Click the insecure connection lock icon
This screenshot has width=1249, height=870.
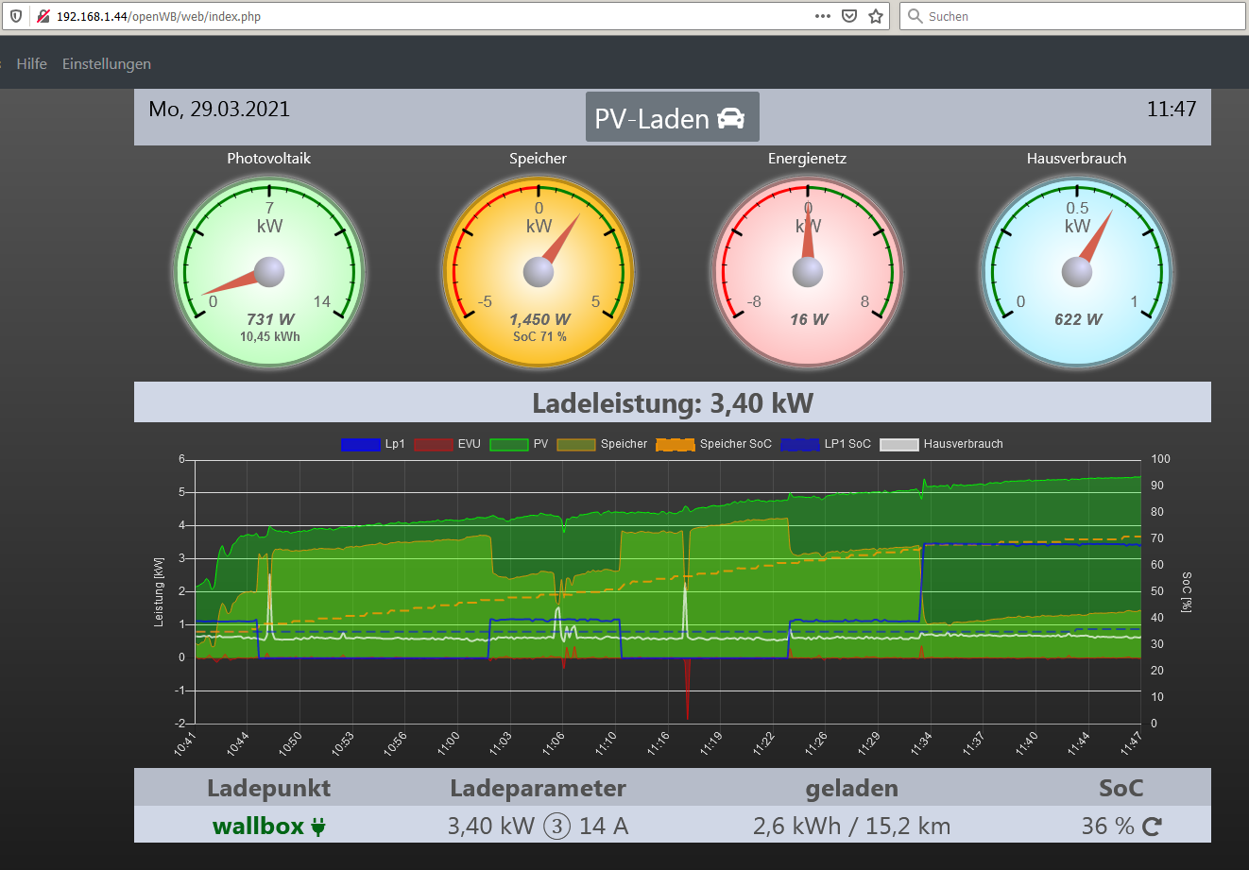43,16
